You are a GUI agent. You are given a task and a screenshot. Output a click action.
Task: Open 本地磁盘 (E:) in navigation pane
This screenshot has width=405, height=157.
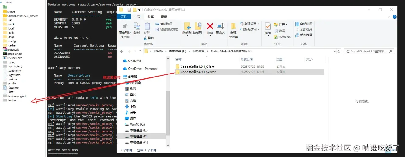pos(137,130)
